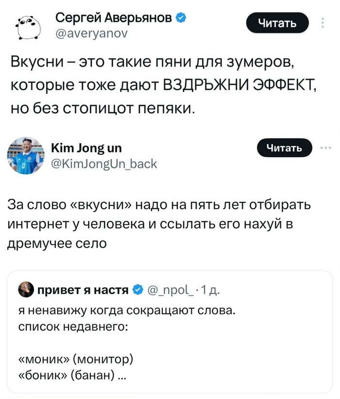The width and height of the screenshot is (340, 399).
Task: Click привет я настя small avatar
Action: click(x=25, y=290)
